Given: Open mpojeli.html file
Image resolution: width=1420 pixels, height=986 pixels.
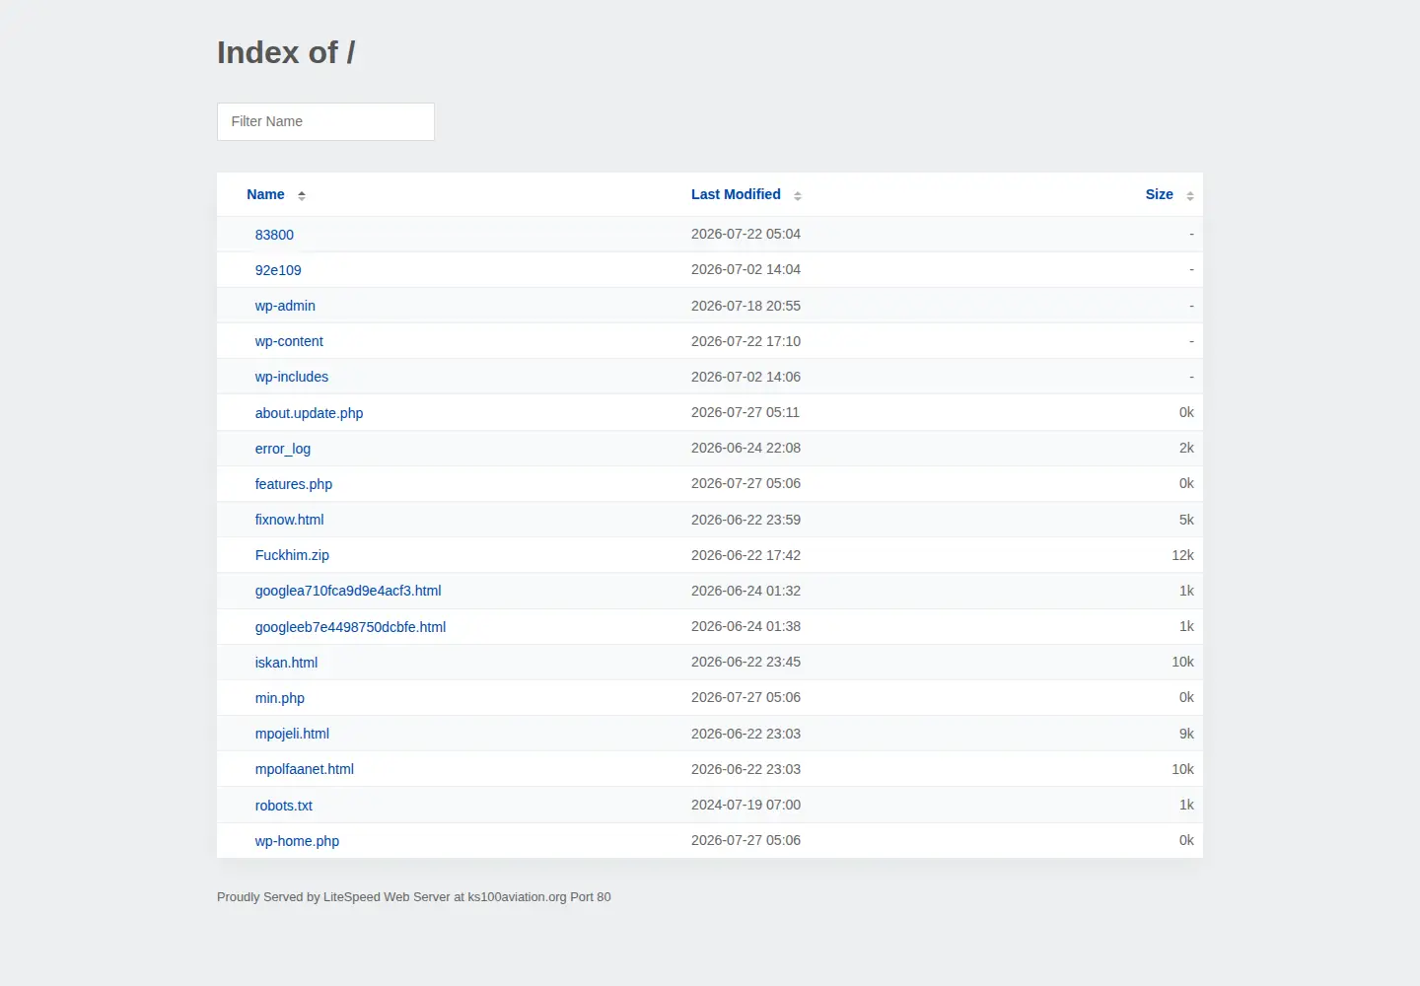Looking at the screenshot, I should 292,734.
